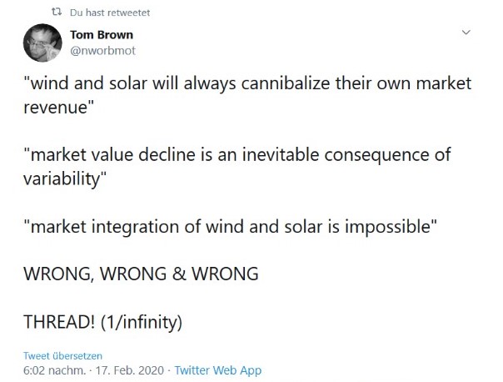Click the 'market integration of wind' quote line
Viewport: 503px width, 382px height.
pyautogui.click(x=230, y=227)
